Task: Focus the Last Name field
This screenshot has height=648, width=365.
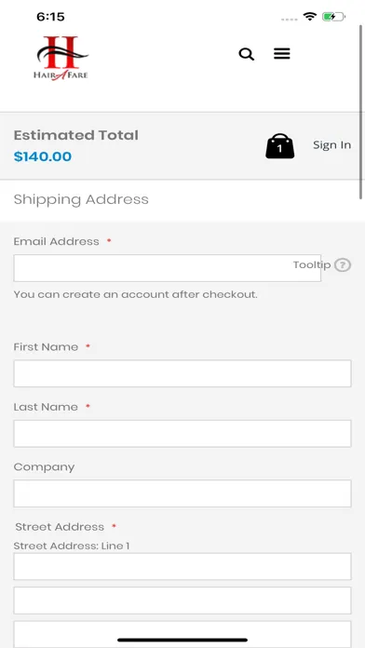Action: click(x=182, y=434)
